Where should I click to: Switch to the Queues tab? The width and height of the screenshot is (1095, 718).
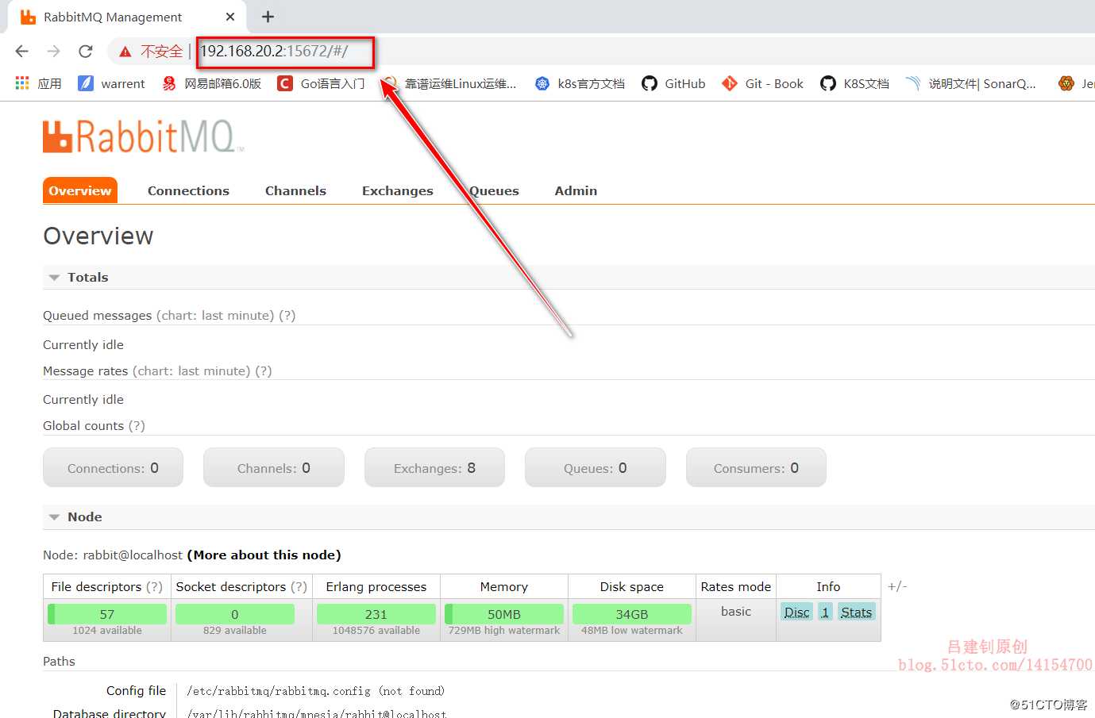coord(494,190)
